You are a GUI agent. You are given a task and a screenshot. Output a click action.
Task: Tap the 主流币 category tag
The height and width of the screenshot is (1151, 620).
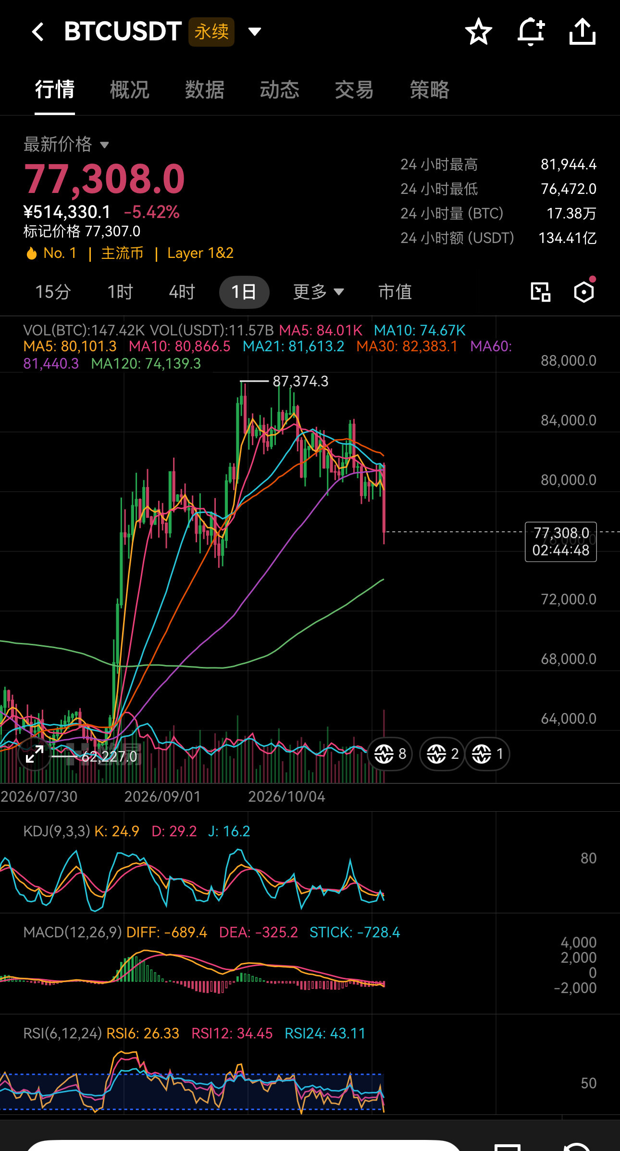[x=122, y=253]
